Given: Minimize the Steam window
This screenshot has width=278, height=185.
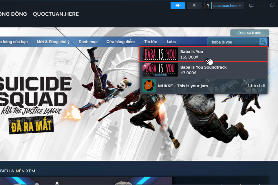Looking at the screenshot, I should pyautogui.click(x=263, y=5).
